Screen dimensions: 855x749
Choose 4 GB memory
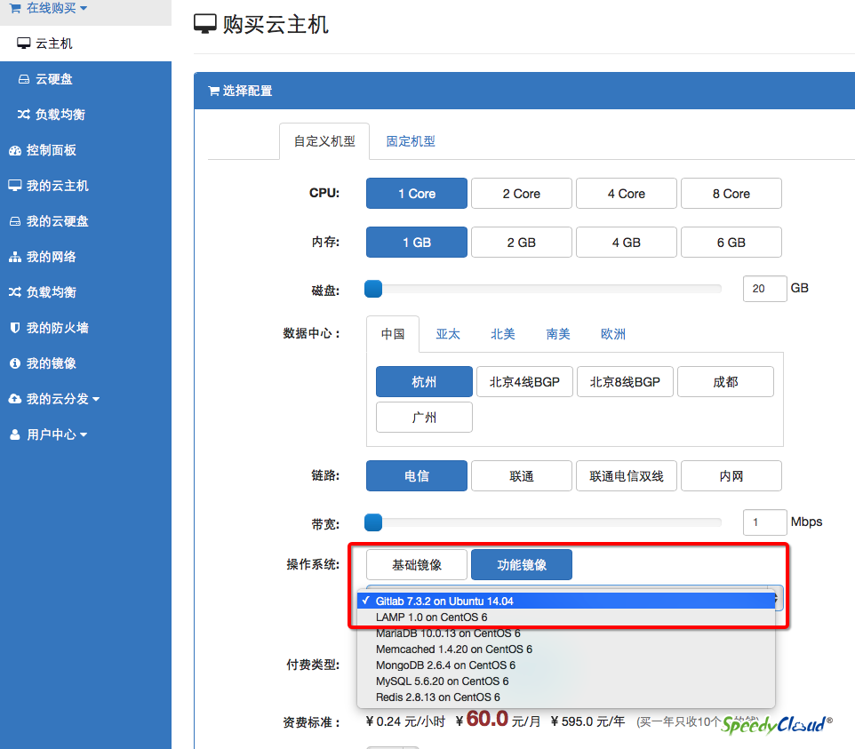click(626, 242)
